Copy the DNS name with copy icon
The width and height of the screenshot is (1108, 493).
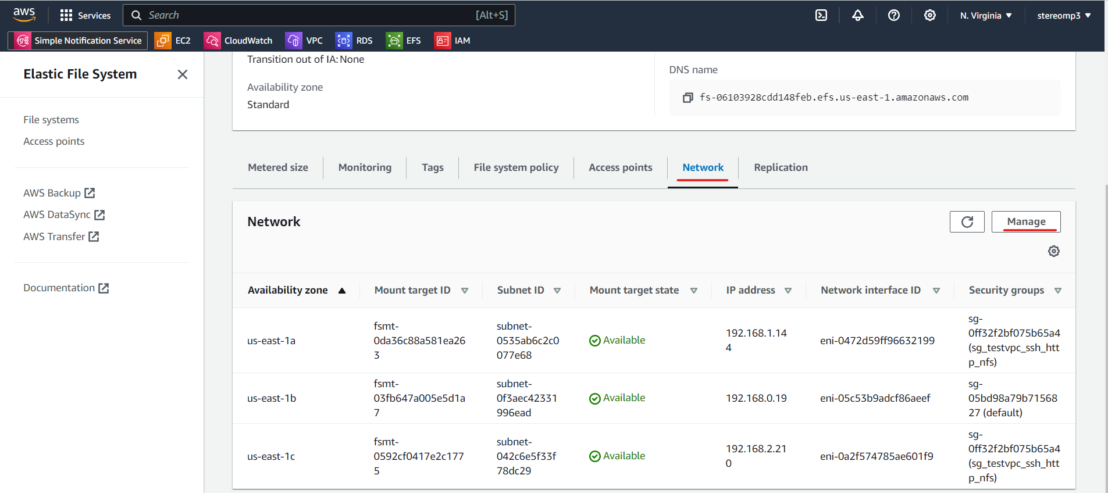click(x=687, y=98)
